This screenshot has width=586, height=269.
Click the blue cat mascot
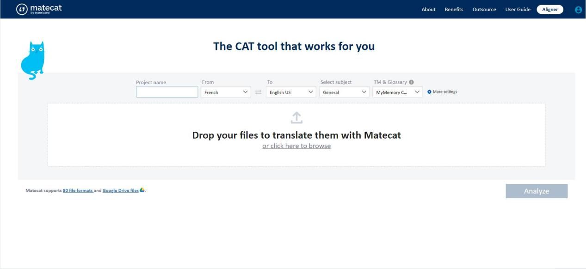click(32, 61)
